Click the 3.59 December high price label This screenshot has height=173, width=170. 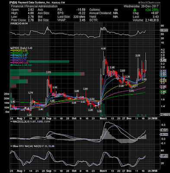(138, 55)
